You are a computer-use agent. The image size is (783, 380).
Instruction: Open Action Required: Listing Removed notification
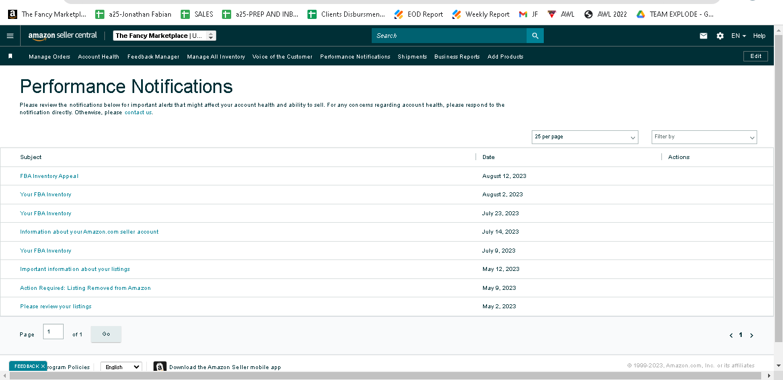(85, 288)
